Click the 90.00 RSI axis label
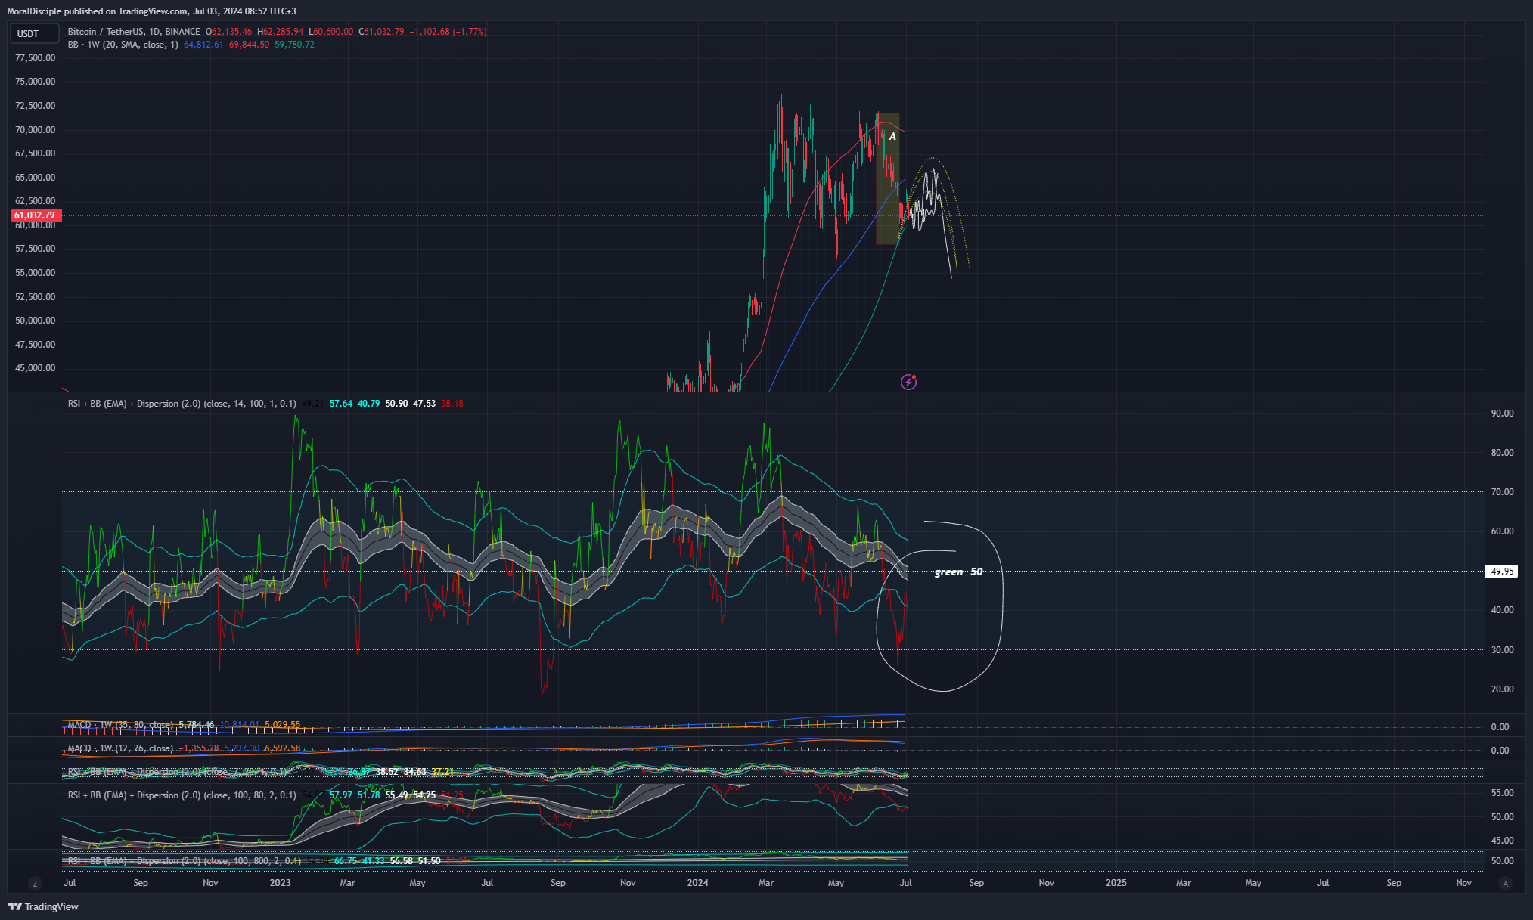1533x920 pixels. click(x=1502, y=414)
